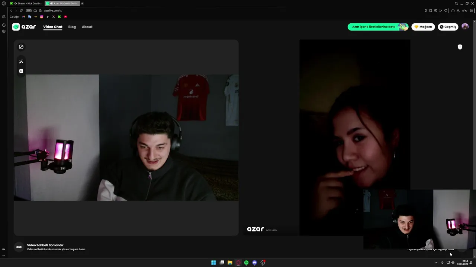Open the TikTok bookmark

click(x=48, y=17)
